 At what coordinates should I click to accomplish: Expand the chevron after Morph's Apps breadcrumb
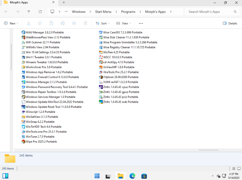point(171,12)
